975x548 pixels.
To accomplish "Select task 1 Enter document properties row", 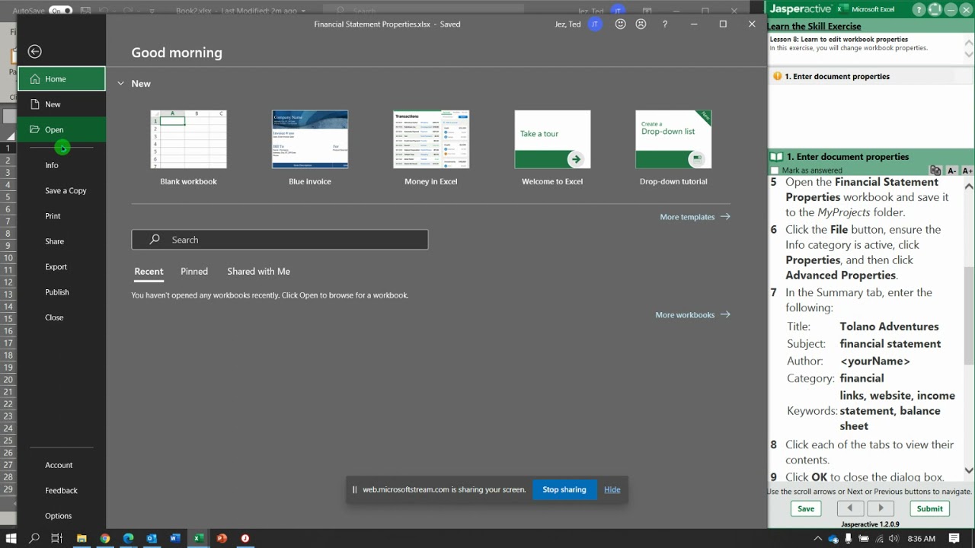I will [871, 76].
